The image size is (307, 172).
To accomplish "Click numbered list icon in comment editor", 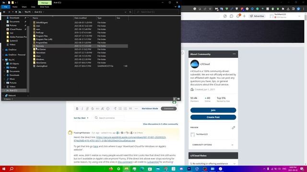I will coord(125,108).
